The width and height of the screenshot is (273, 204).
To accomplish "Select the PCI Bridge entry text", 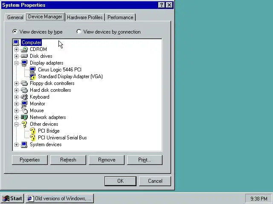I will point(49,131).
